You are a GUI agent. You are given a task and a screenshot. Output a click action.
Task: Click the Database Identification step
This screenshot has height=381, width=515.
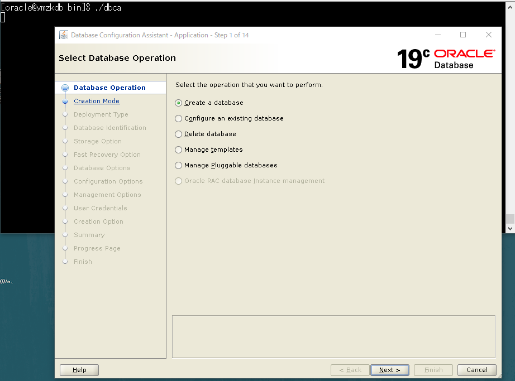pyautogui.click(x=109, y=128)
